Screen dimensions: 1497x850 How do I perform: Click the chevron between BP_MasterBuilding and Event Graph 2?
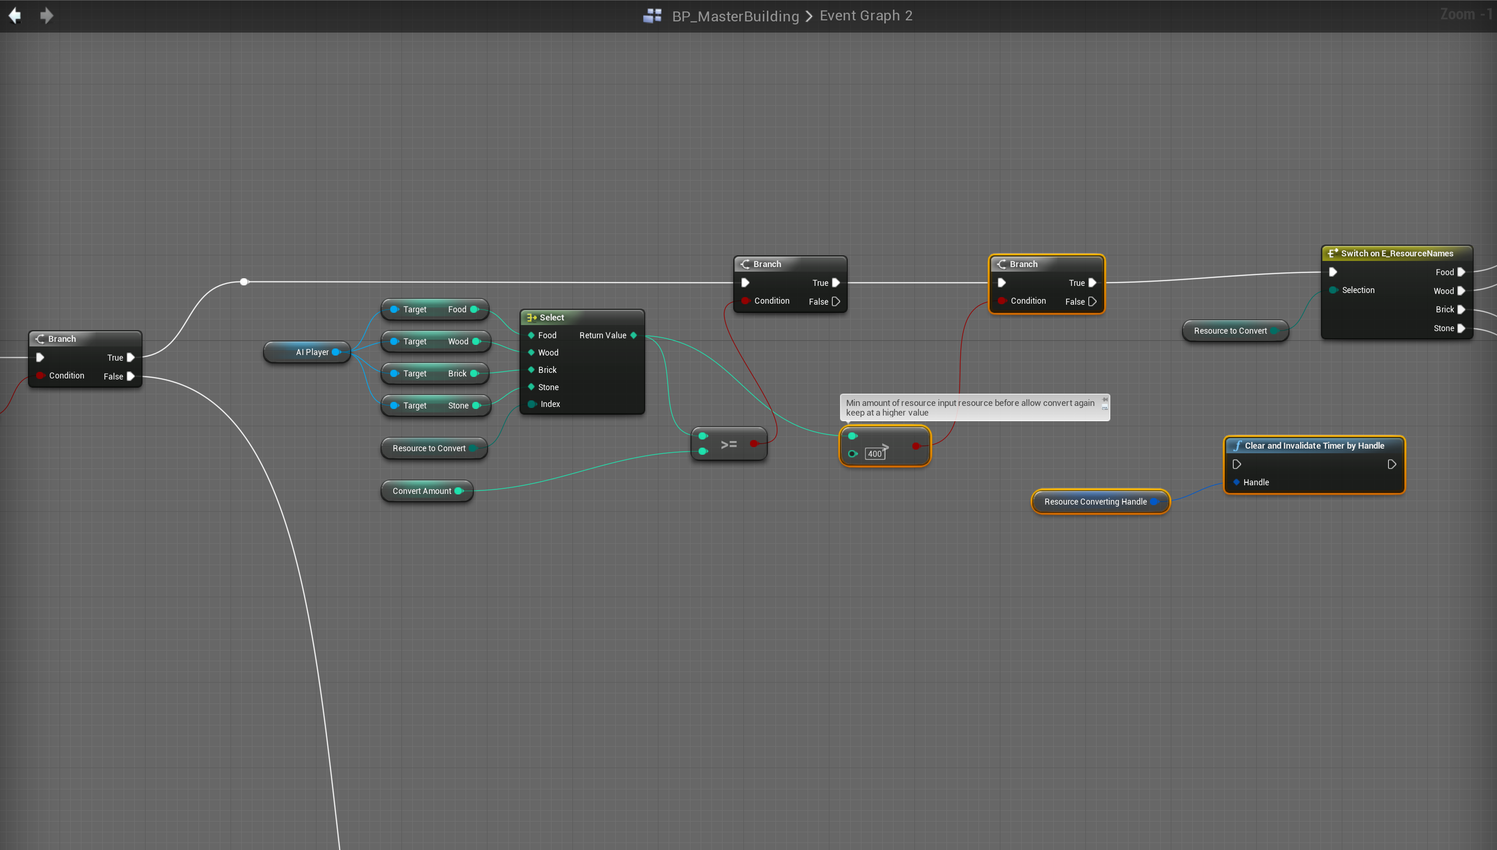pos(809,16)
